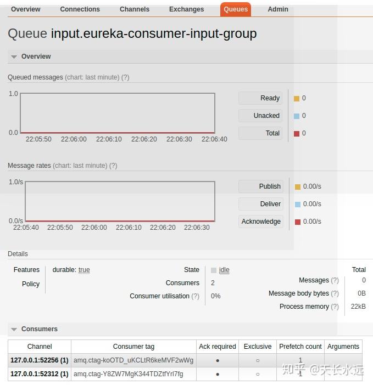Click the durable 'true' value
Screen dimensions: 373x385
click(x=84, y=270)
